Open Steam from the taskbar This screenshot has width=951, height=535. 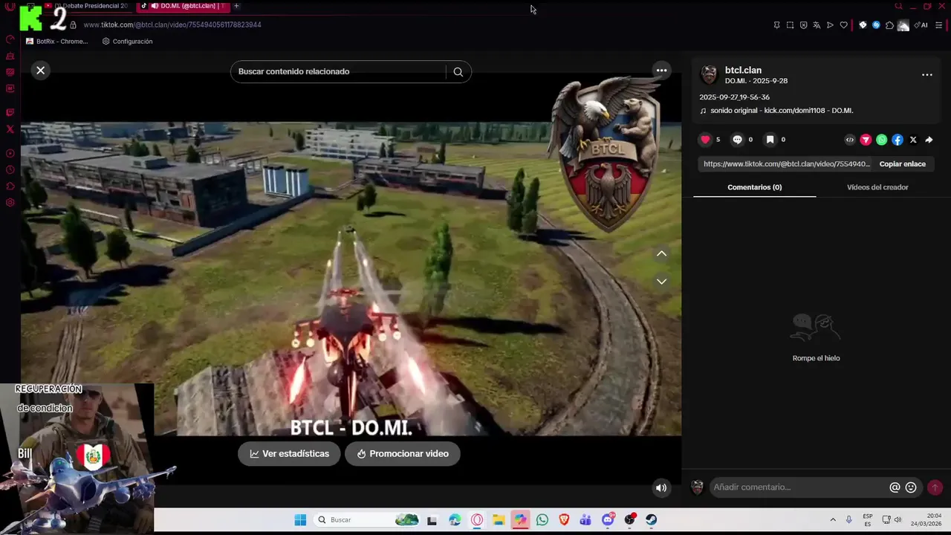point(651,520)
